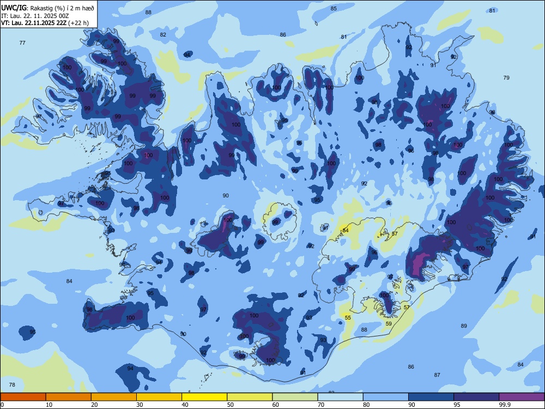Click the '59' value near the south coast
The height and width of the screenshot is (409, 545).
389,323
